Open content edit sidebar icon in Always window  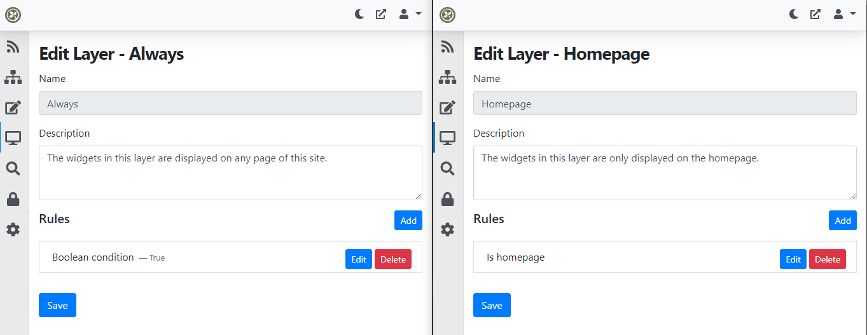[x=13, y=107]
